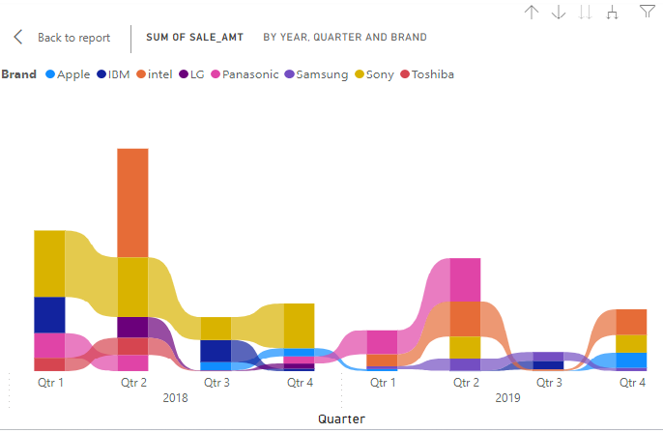
Task: Select the Intel legend item
Action: coord(157,74)
